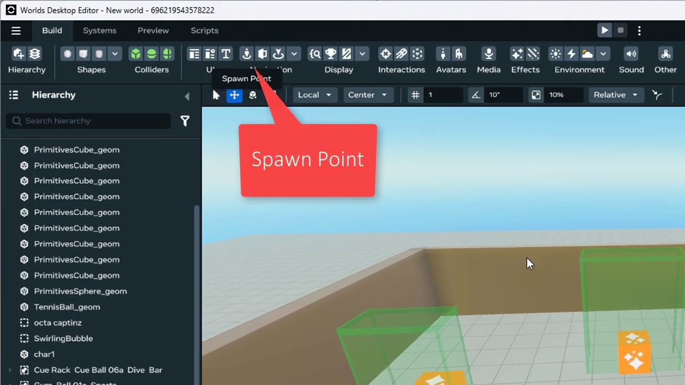Screen dimensions: 685x385
Task: Click the standing avatar icon in Avatars
Action: (443, 54)
